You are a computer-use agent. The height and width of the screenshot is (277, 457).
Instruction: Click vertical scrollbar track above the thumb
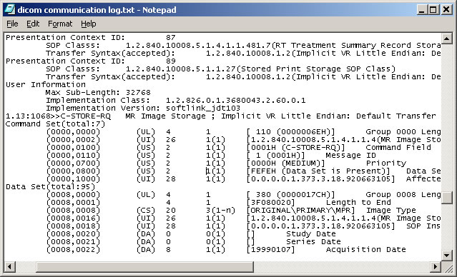click(x=447, y=116)
